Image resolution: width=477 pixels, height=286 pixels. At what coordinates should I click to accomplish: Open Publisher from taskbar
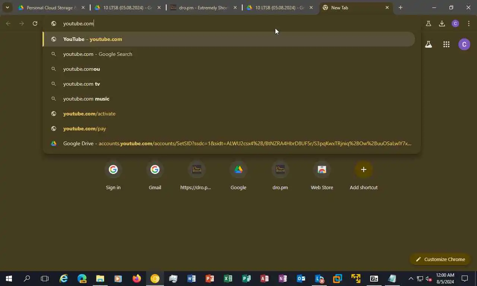[246, 279]
